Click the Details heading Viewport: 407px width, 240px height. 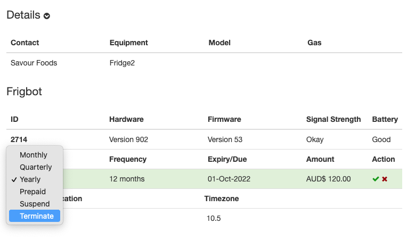(x=23, y=15)
